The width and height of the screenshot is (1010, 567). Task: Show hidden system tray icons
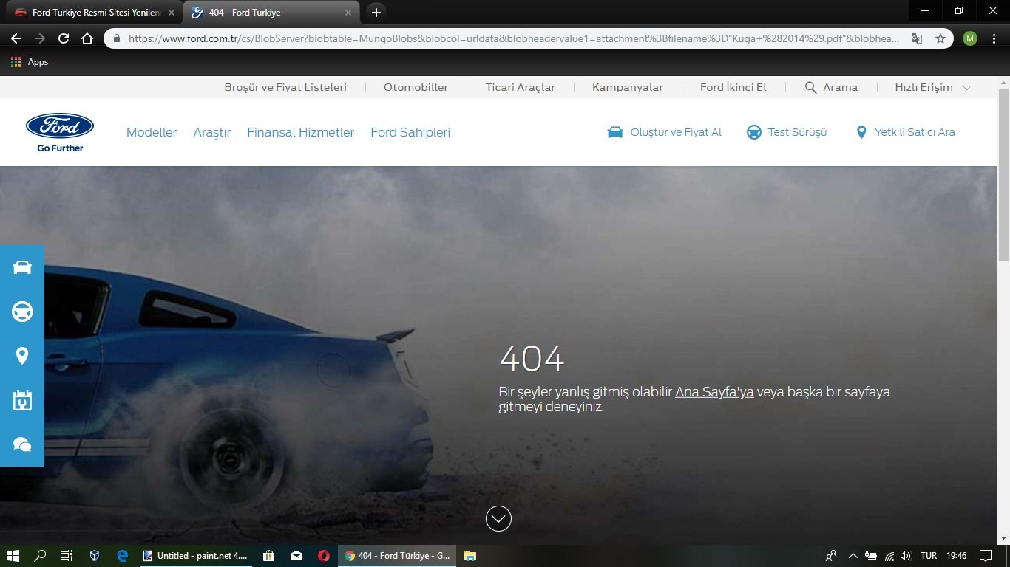tap(853, 556)
